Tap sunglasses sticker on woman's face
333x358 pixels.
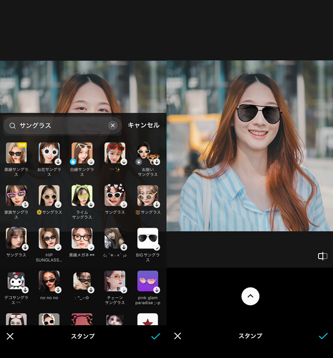[259, 113]
